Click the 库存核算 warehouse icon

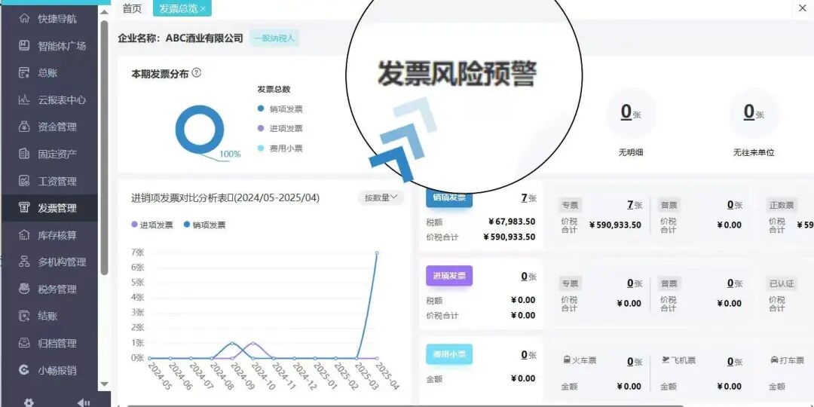point(24,235)
